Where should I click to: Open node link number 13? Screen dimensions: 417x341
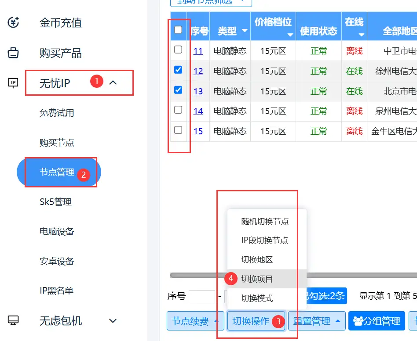pos(198,91)
